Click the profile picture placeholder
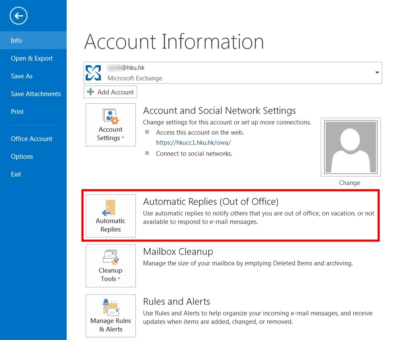400x340 pixels. (350, 147)
